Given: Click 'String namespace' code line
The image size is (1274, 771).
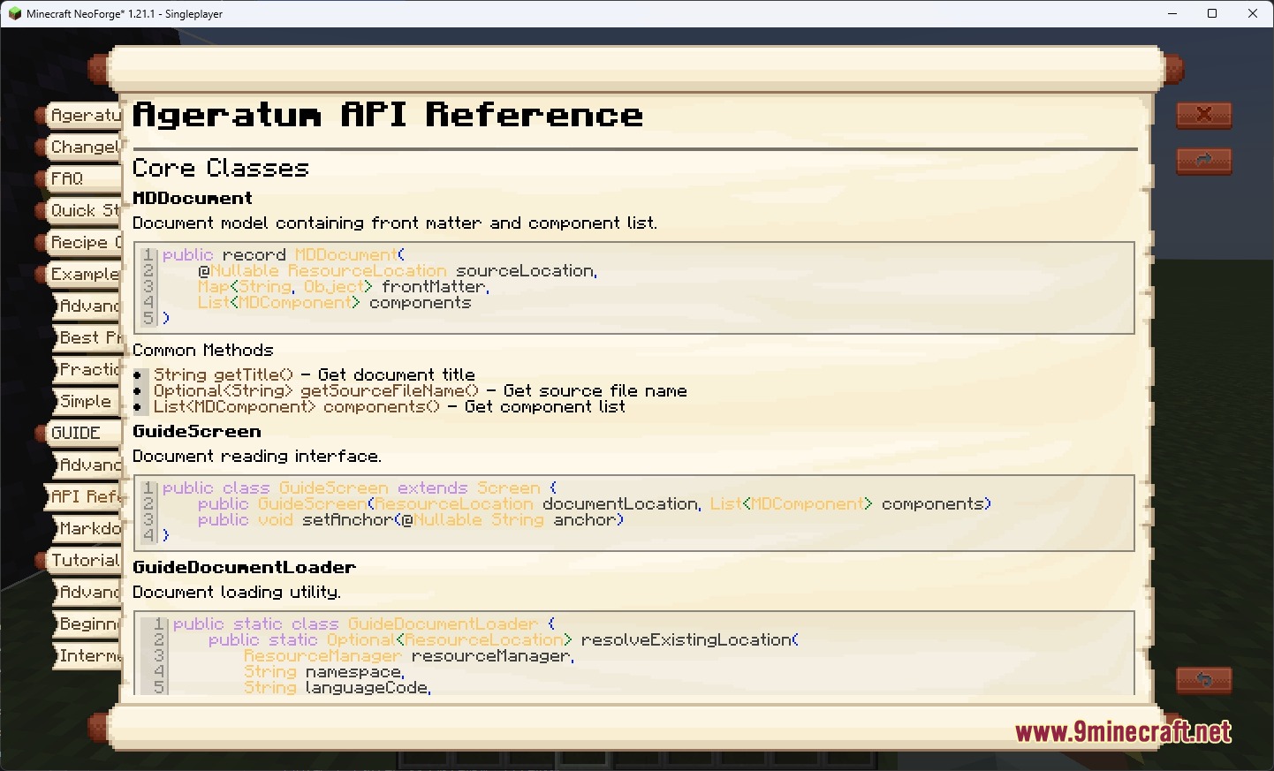Looking at the screenshot, I should point(324,672).
